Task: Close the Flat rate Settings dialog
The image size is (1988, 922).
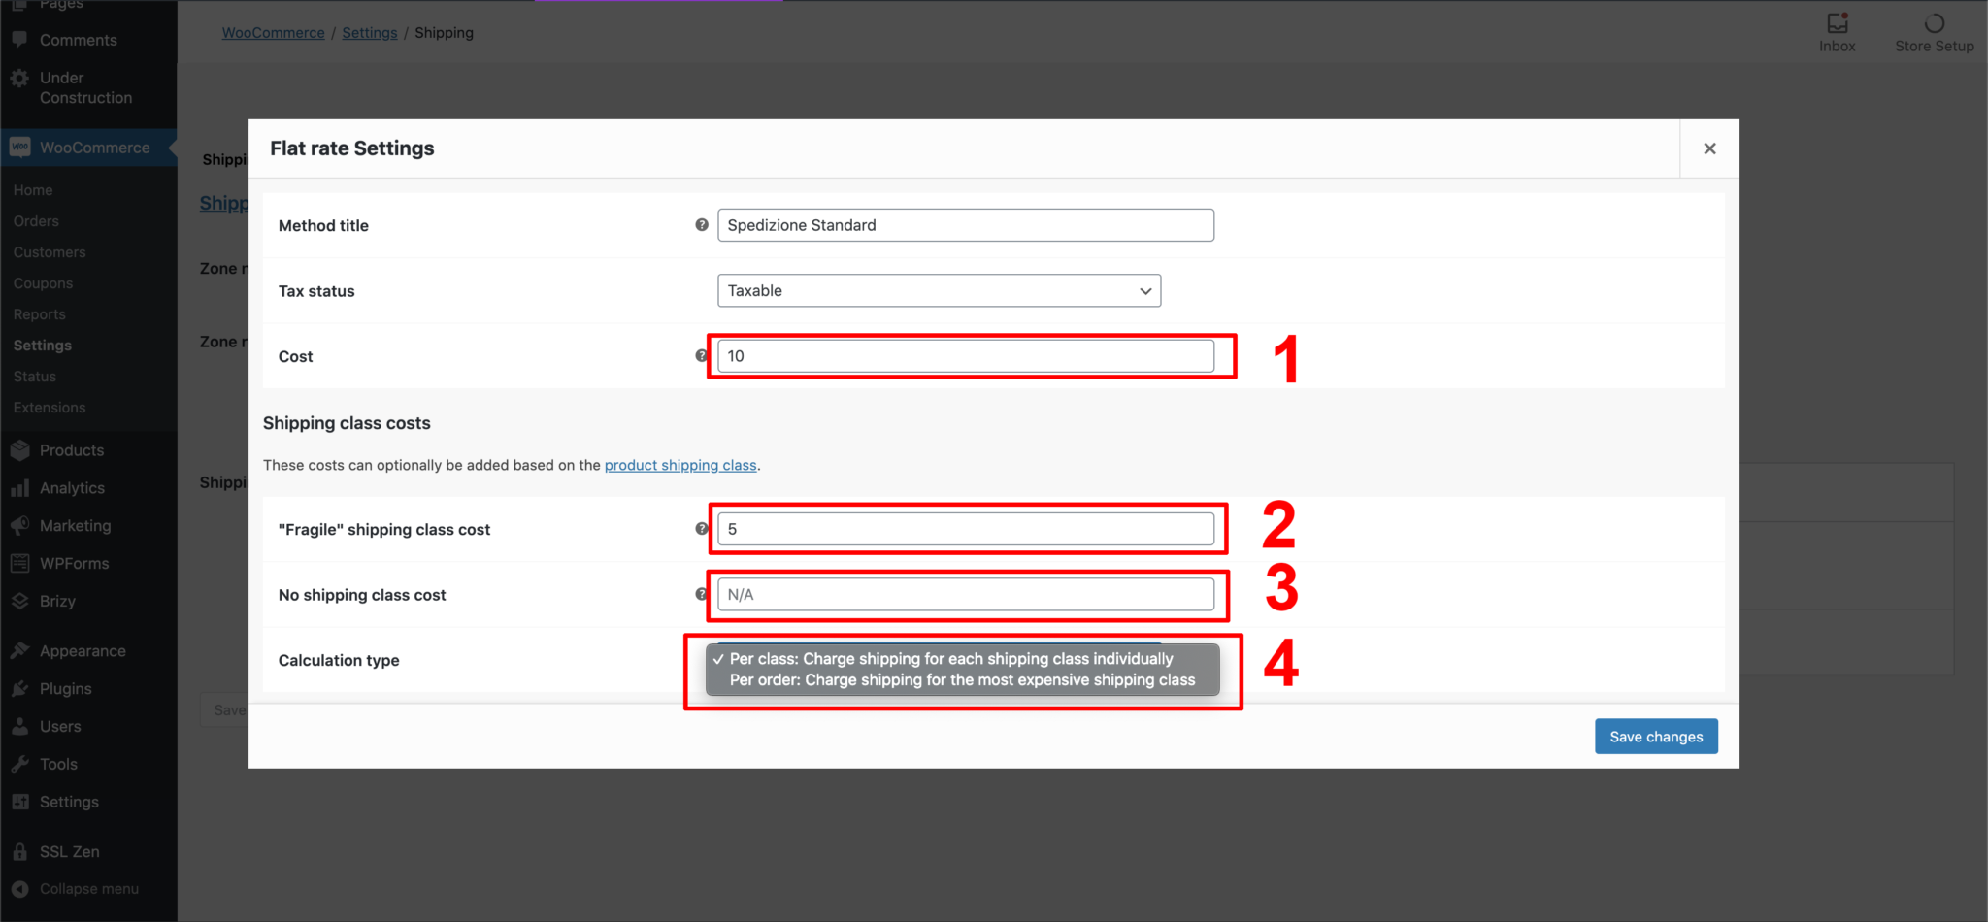Action: pos(1709,148)
